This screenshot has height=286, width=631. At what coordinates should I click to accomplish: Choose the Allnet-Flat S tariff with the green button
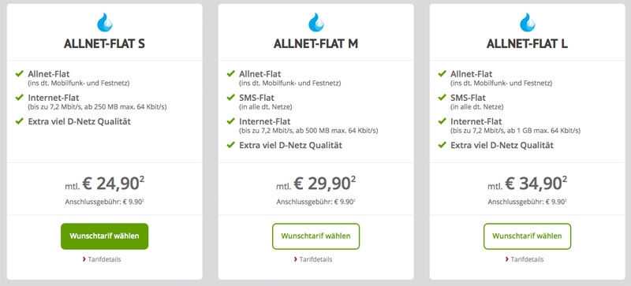pos(105,236)
